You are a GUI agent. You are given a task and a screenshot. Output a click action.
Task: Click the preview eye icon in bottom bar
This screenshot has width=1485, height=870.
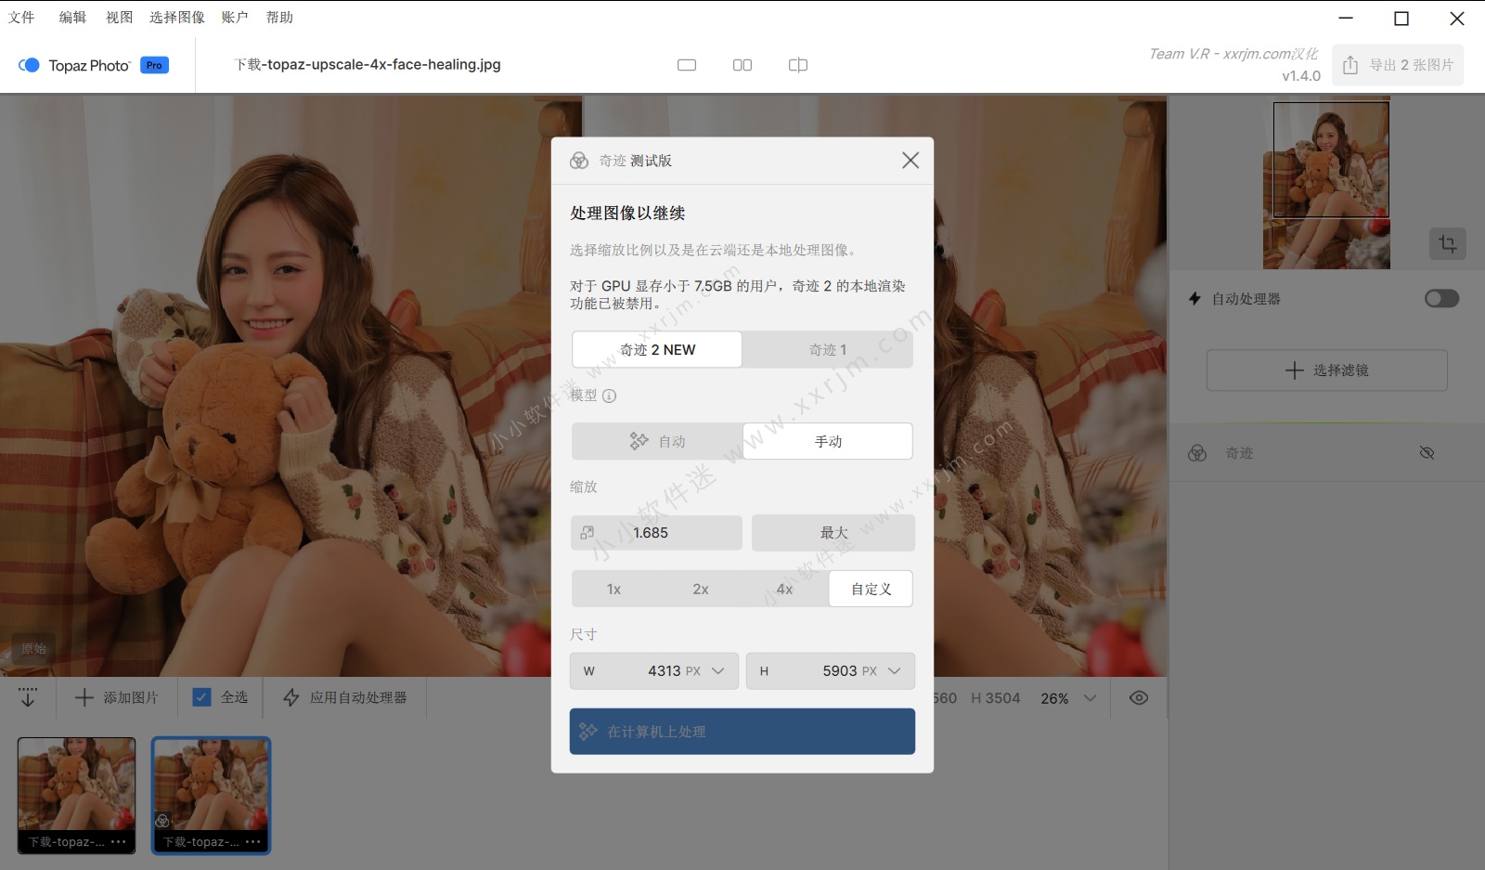[x=1139, y=698]
